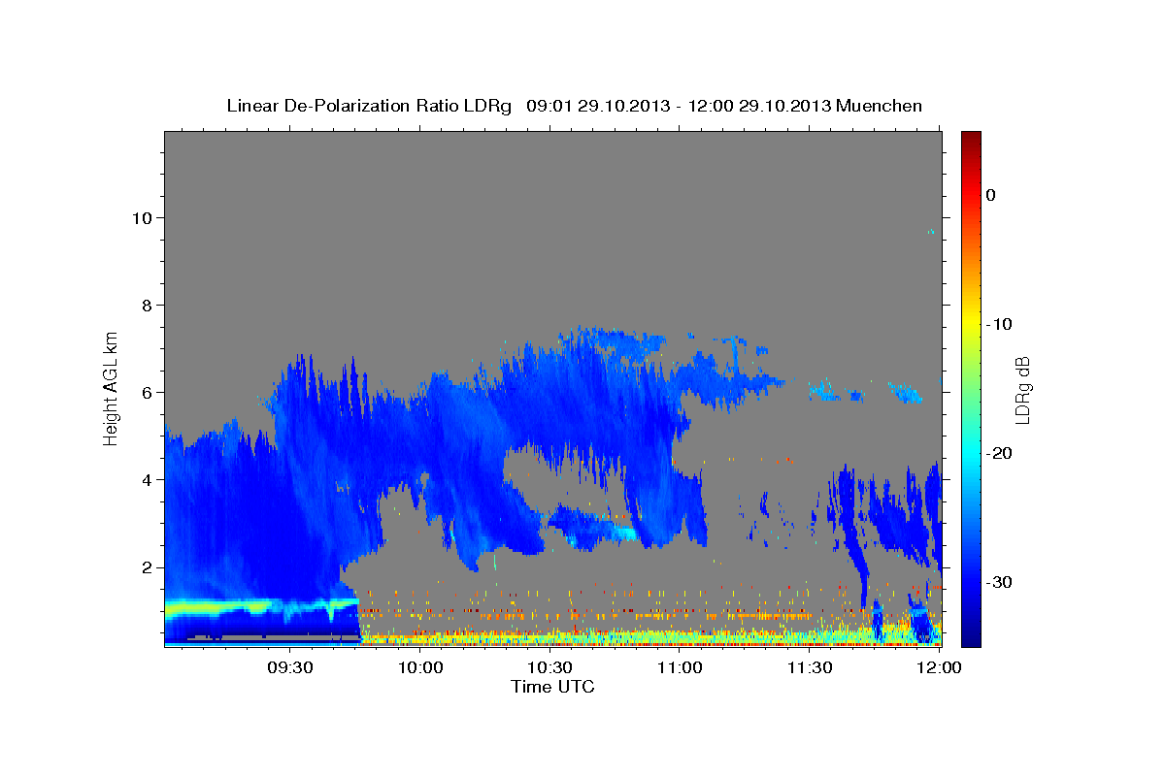Click the dark blue bottom of colorbar
The image size is (1165, 776).
(x=971, y=637)
